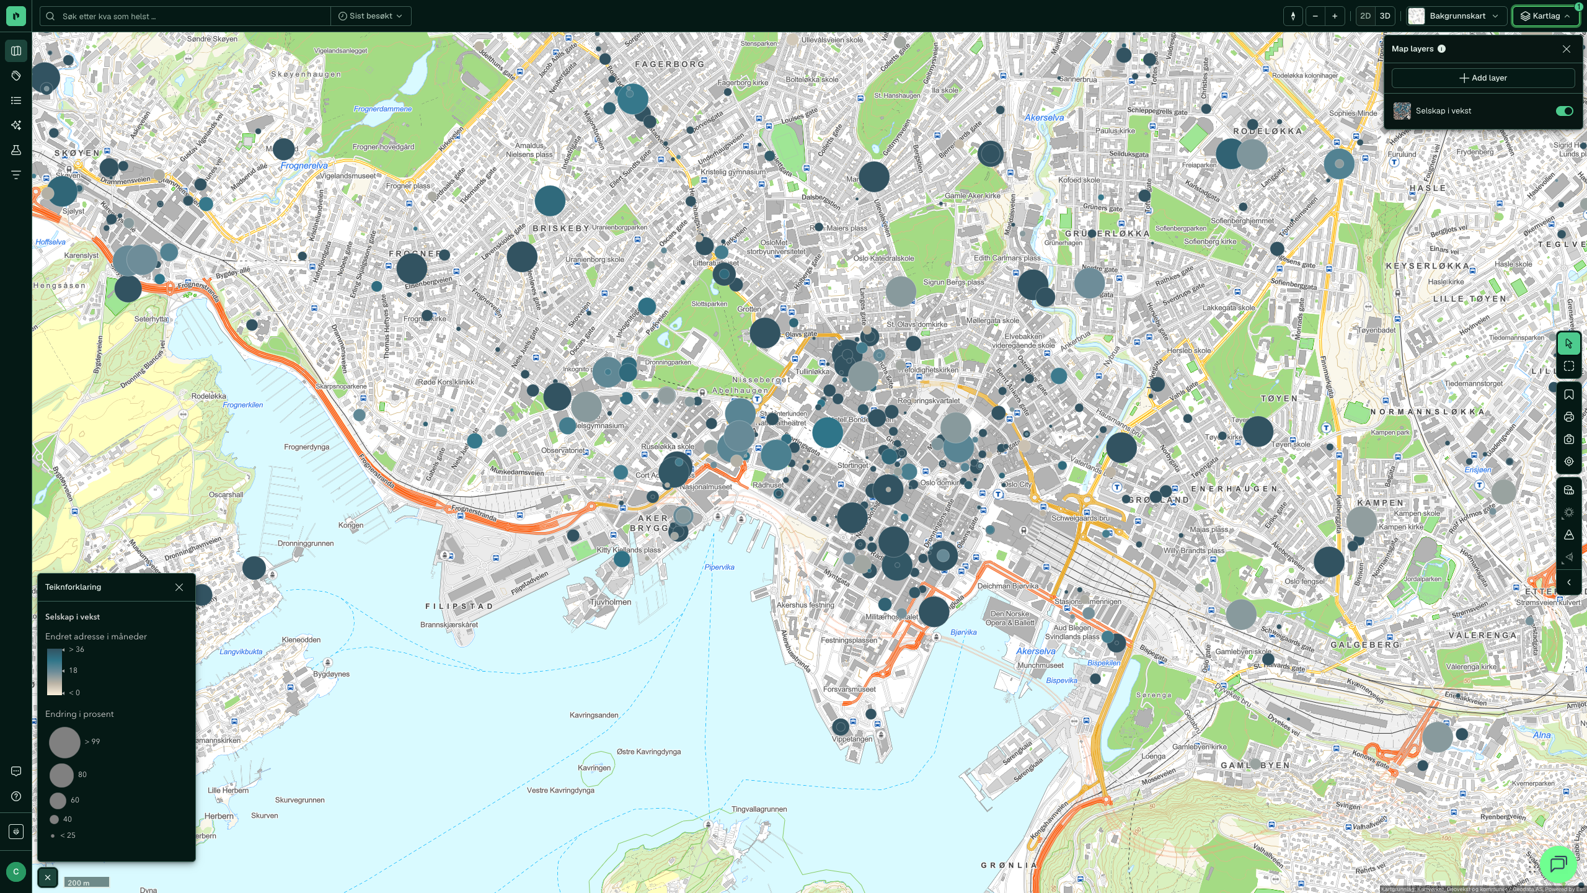Take a map screenshot with camera tool
The image size is (1587, 893).
(1569, 439)
